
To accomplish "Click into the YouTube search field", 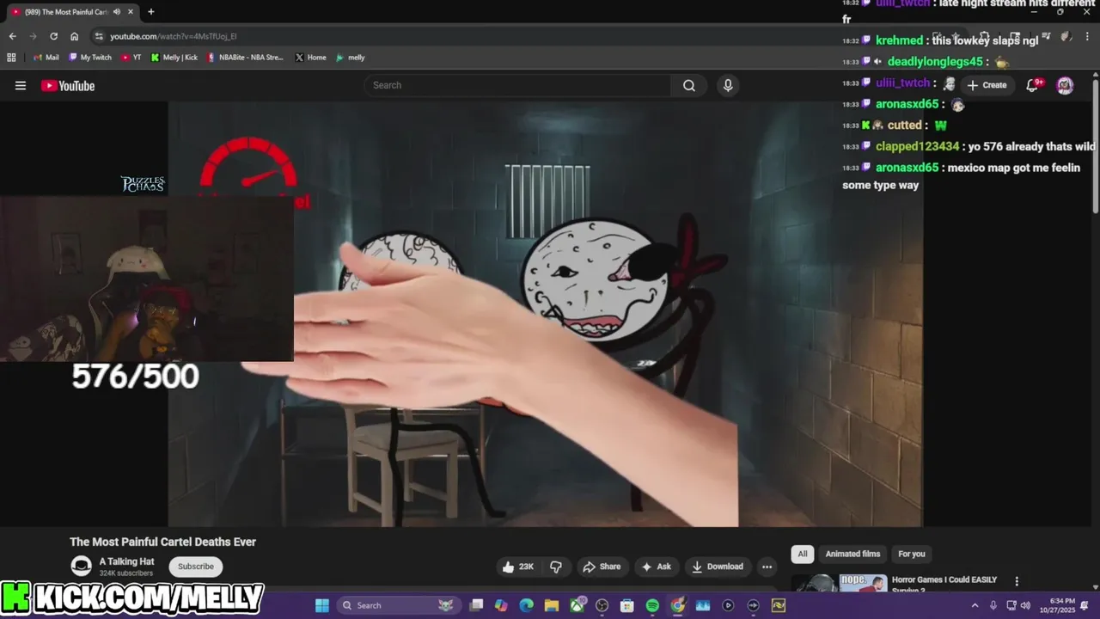I will point(518,85).
